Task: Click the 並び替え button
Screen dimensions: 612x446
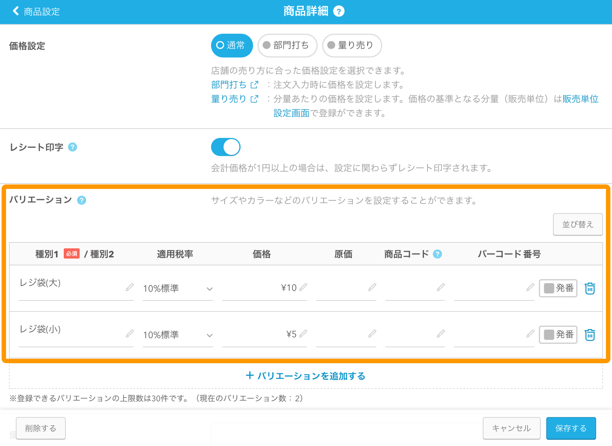Action: pos(578,224)
